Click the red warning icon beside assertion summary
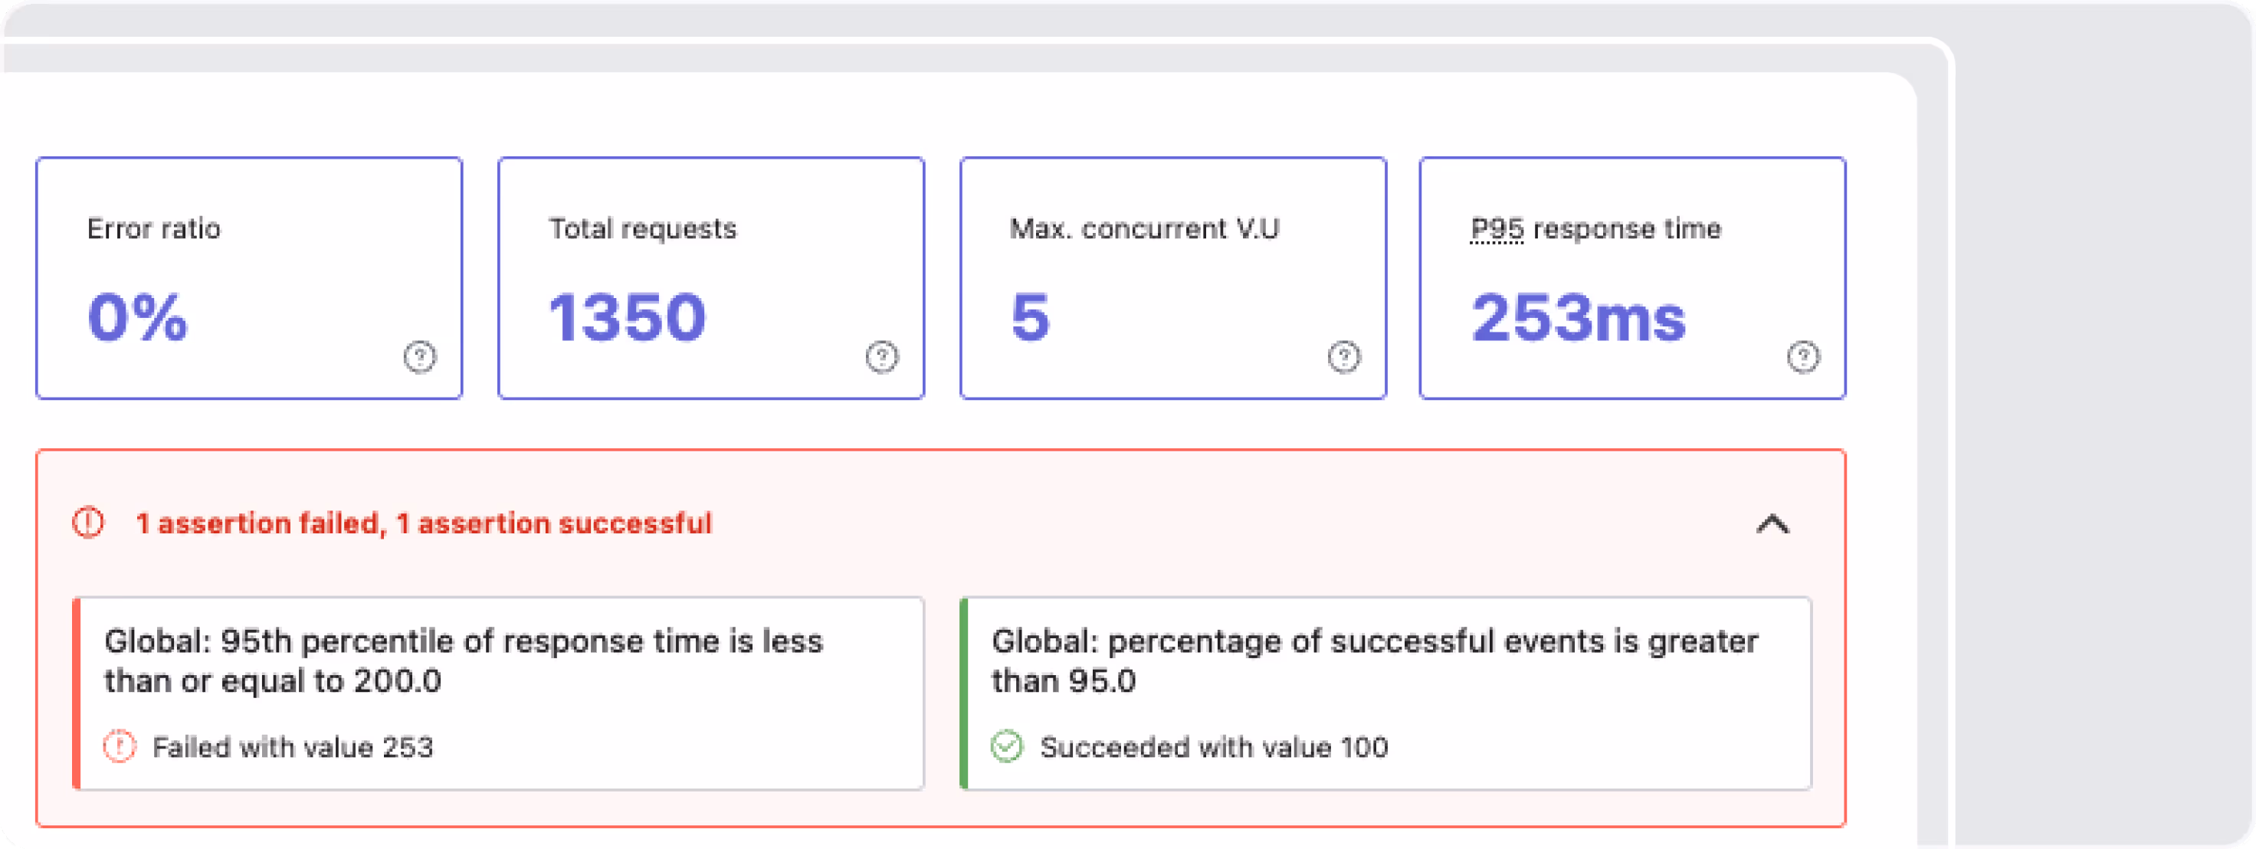 click(x=87, y=523)
